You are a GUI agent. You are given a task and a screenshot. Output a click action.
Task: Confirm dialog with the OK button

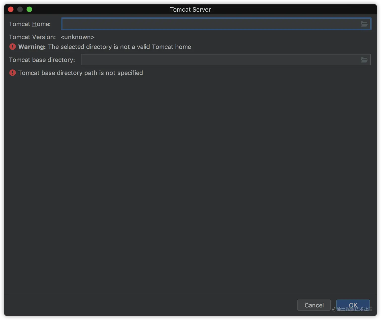(x=353, y=305)
